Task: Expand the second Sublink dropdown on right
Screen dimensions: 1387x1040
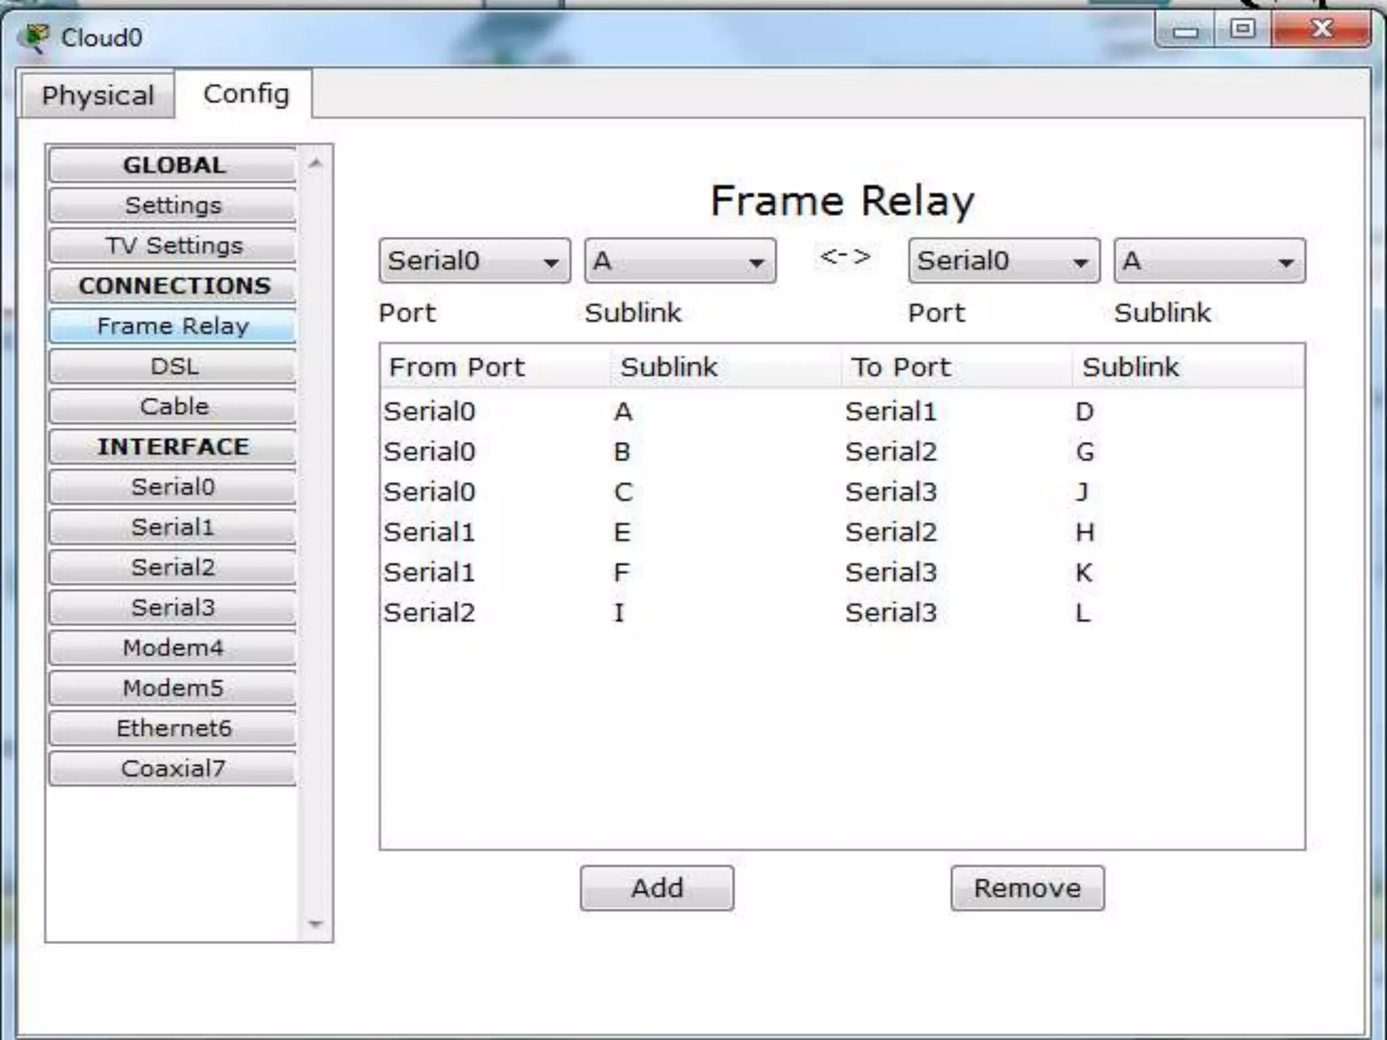Action: point(1209,261)
